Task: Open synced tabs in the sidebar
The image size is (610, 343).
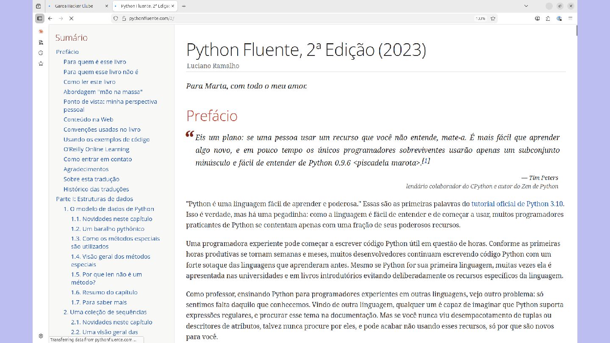Action: pyautogui.click(x=41, y=42)
